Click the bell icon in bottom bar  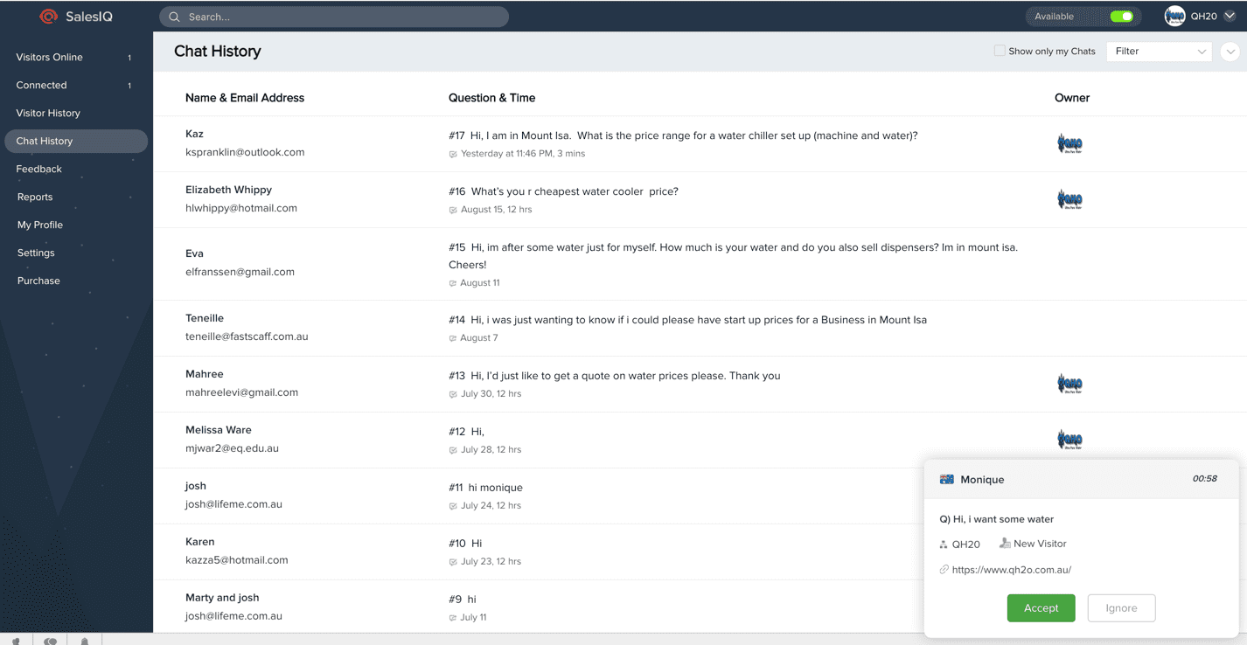[85, 641]
